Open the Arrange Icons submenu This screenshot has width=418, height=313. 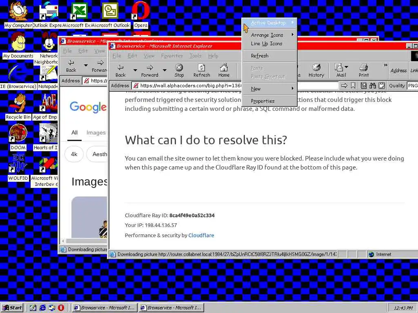[269, 35]
